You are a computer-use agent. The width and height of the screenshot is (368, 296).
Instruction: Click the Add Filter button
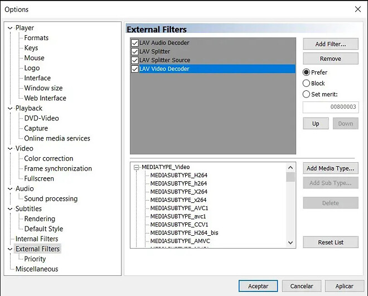point(330,44)
